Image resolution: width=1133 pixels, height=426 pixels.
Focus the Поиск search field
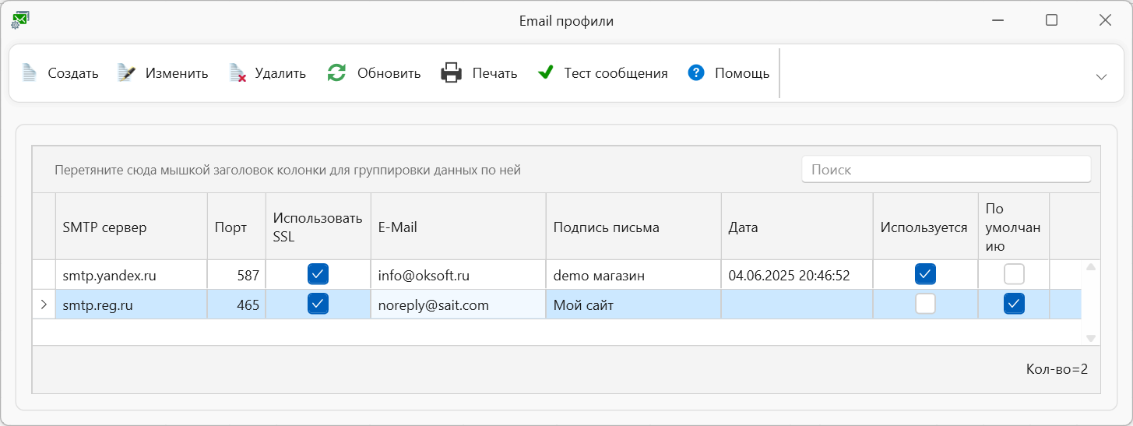(x=946, y=169)
